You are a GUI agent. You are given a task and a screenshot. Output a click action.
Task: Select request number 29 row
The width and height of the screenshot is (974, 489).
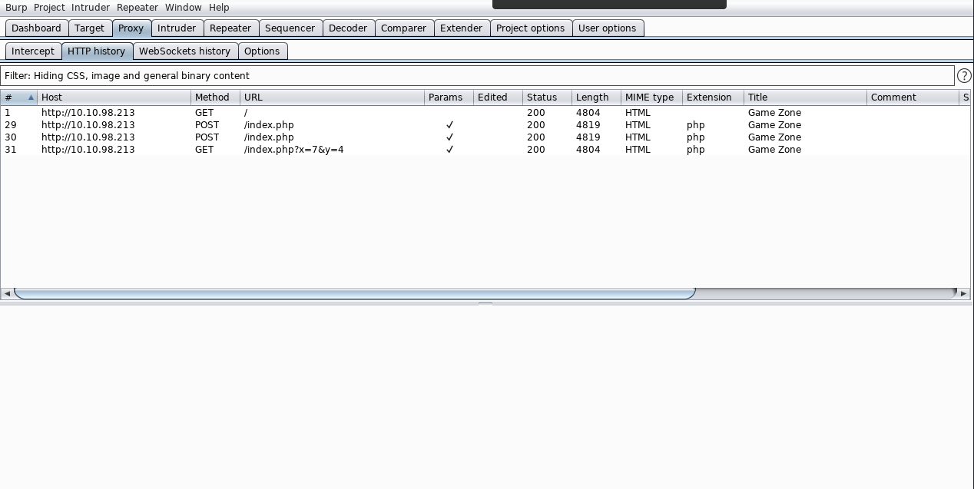[485, 125]
